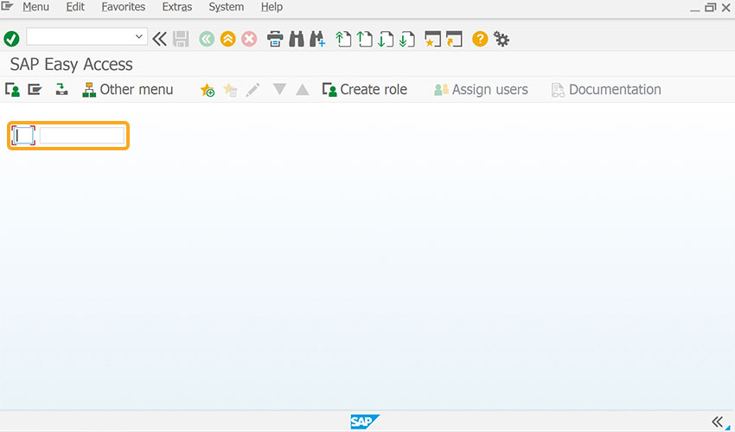Open the transaction command field dropdown
The width and height of the screenshot is (735, 432).
tap(138, 36)
